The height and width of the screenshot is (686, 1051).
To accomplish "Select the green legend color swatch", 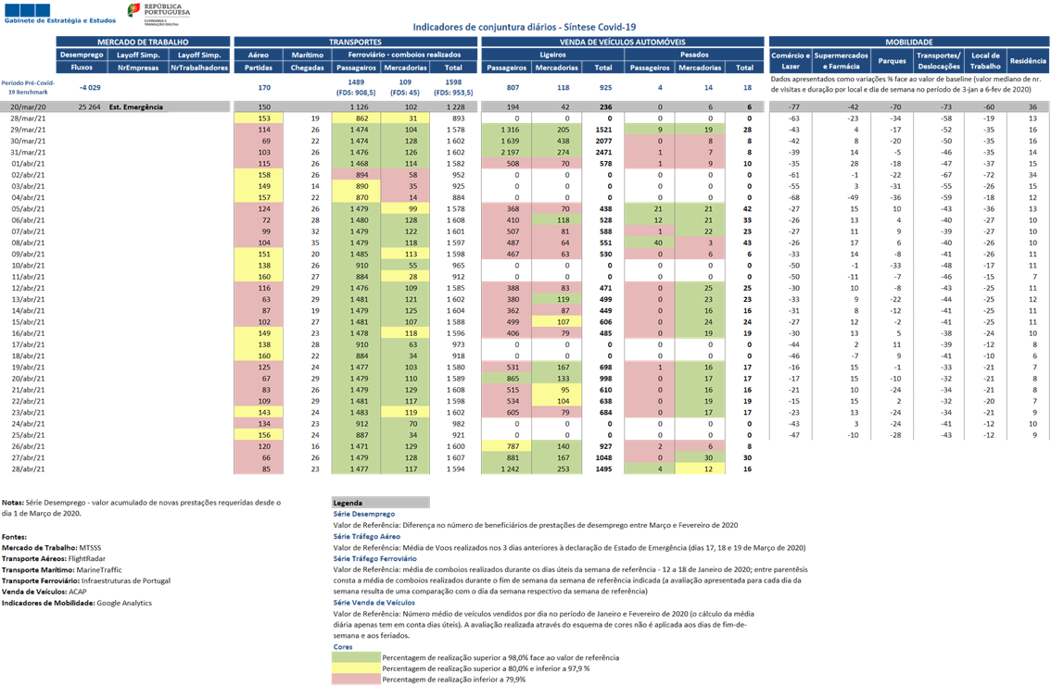I will 356,657.
